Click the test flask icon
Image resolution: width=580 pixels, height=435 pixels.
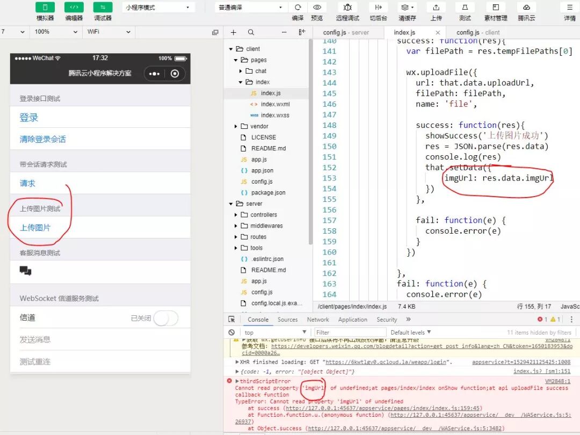(x=465, y=8)
